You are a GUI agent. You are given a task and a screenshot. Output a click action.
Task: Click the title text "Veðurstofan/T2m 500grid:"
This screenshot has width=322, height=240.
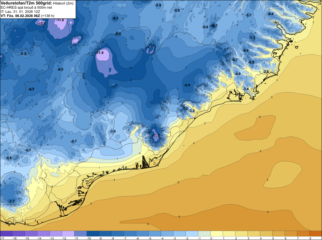[x=26, y=3]
